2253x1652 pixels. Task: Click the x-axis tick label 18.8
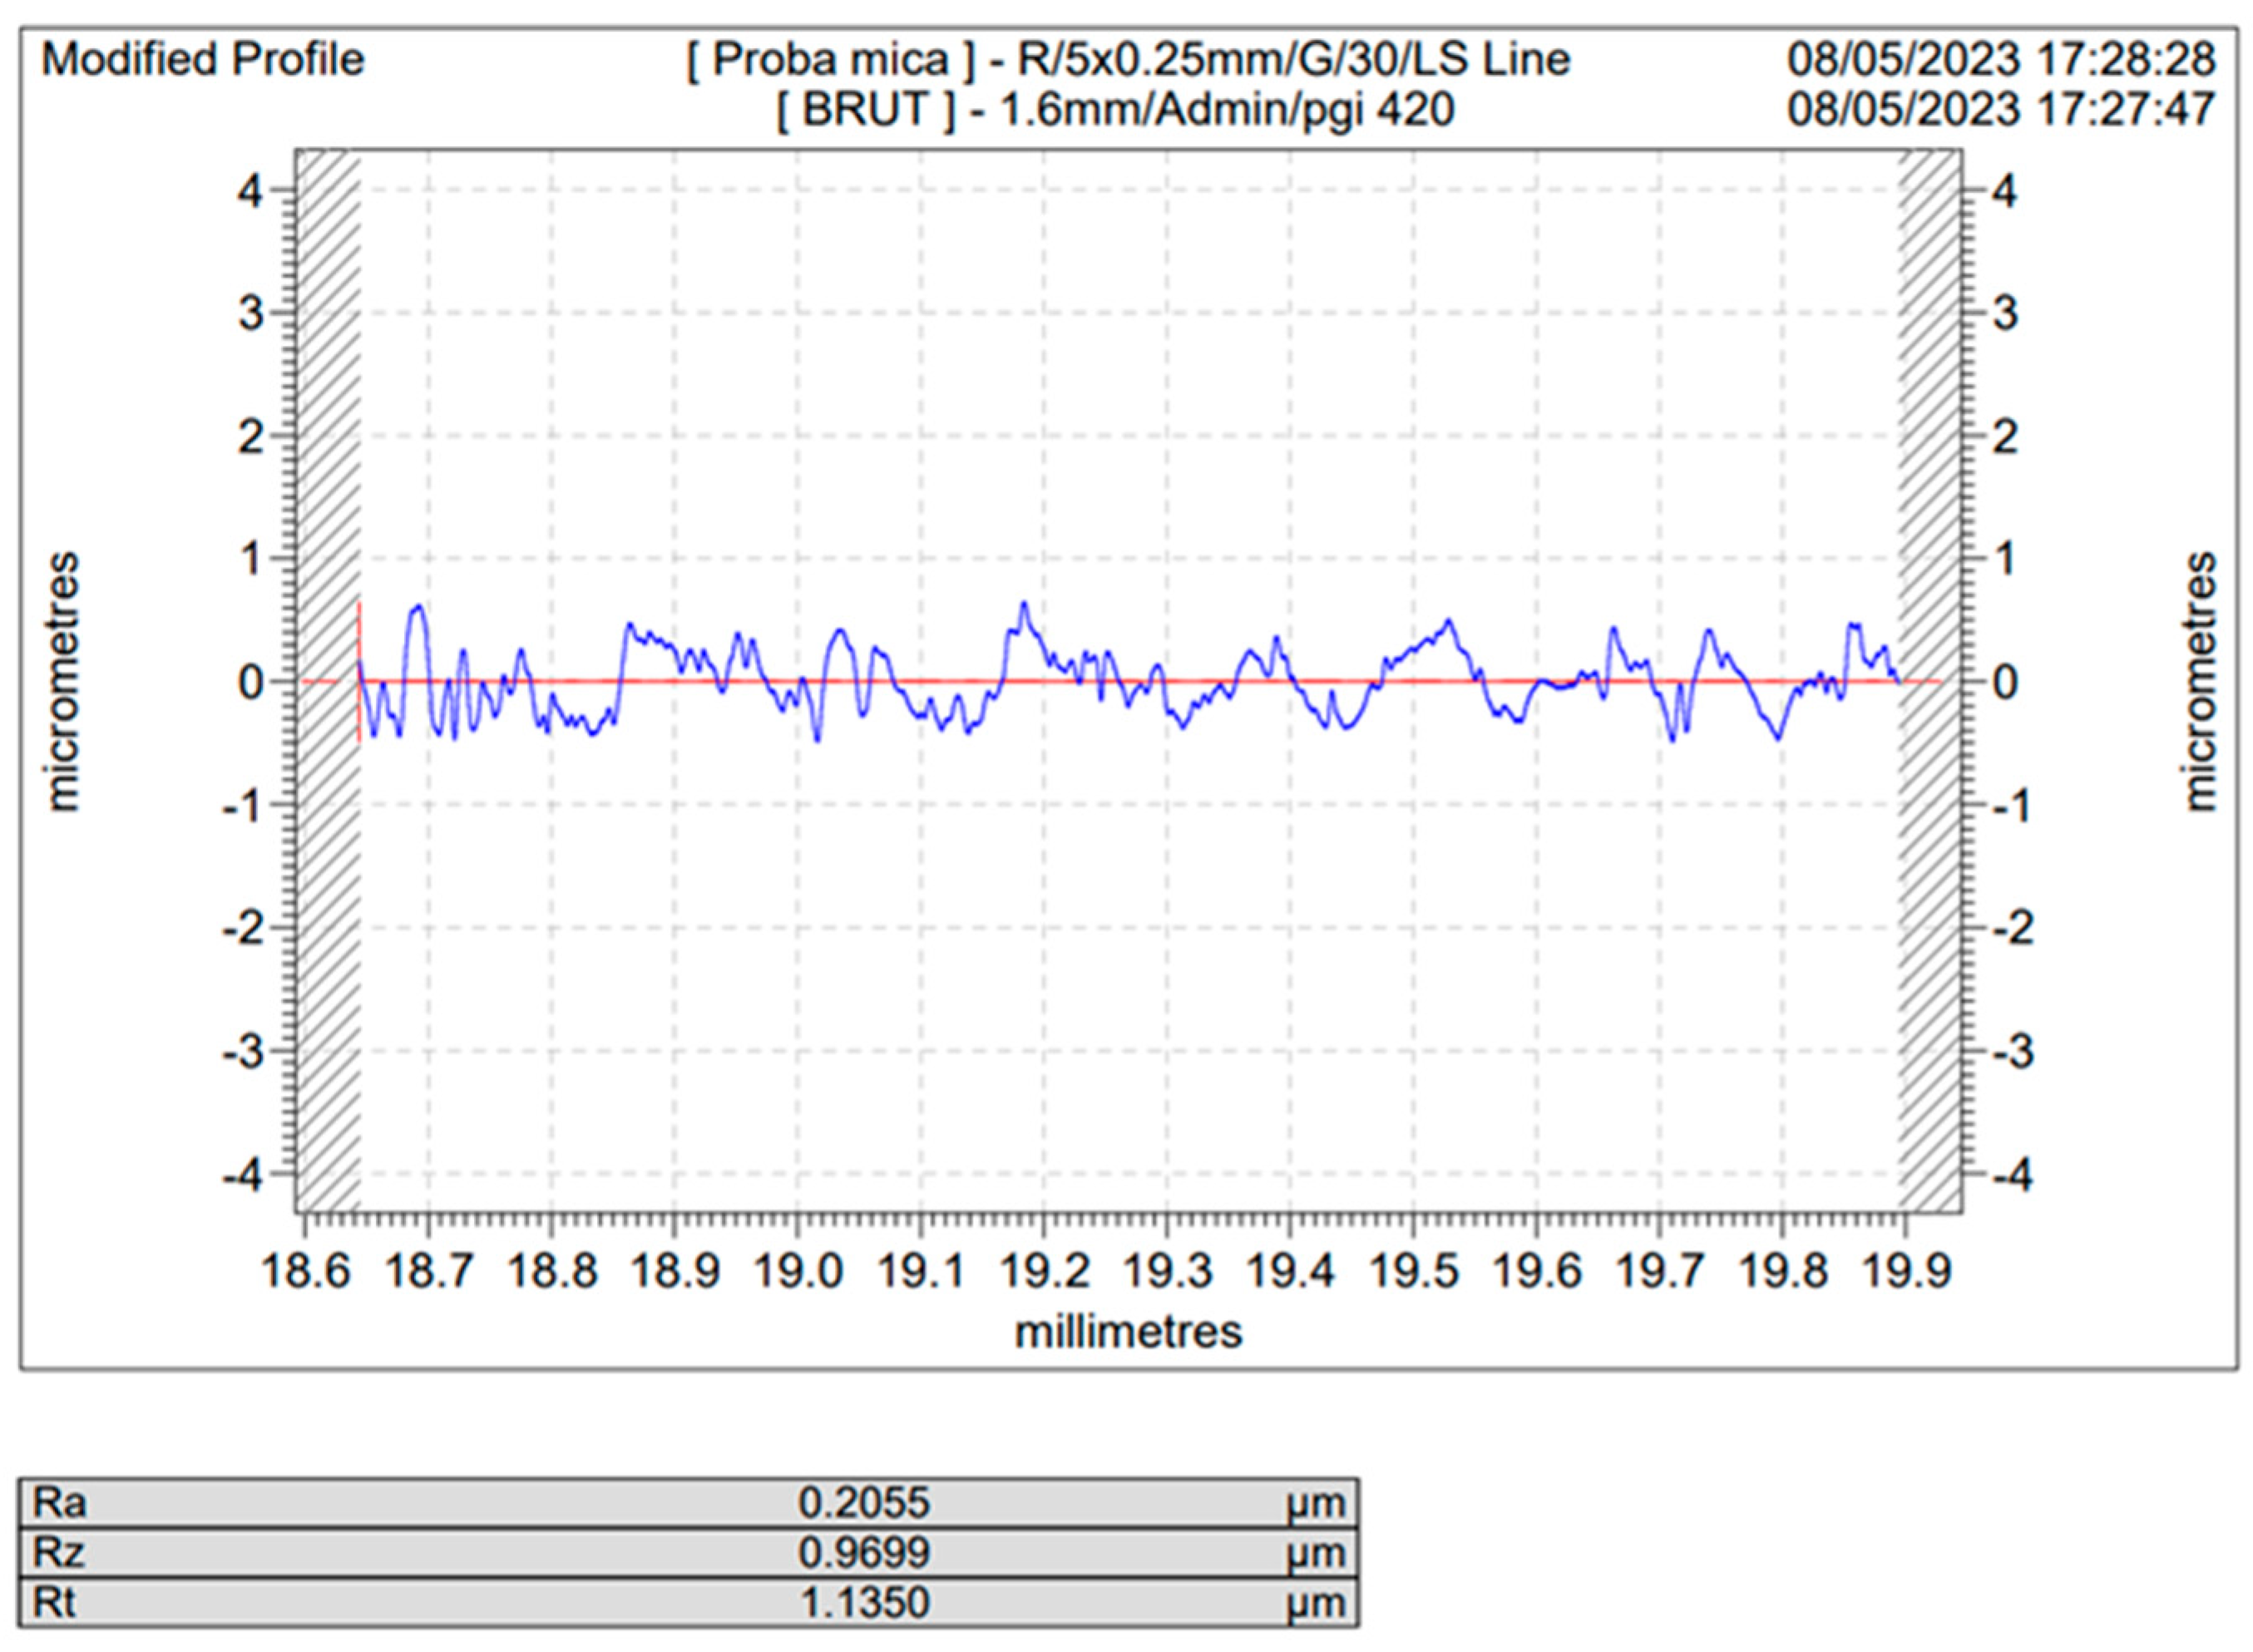551,1272
